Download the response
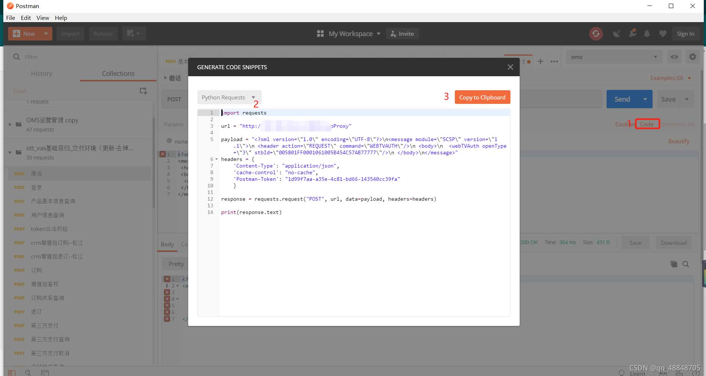This screenshot has width=706, height=376. [x=674, y=243]
